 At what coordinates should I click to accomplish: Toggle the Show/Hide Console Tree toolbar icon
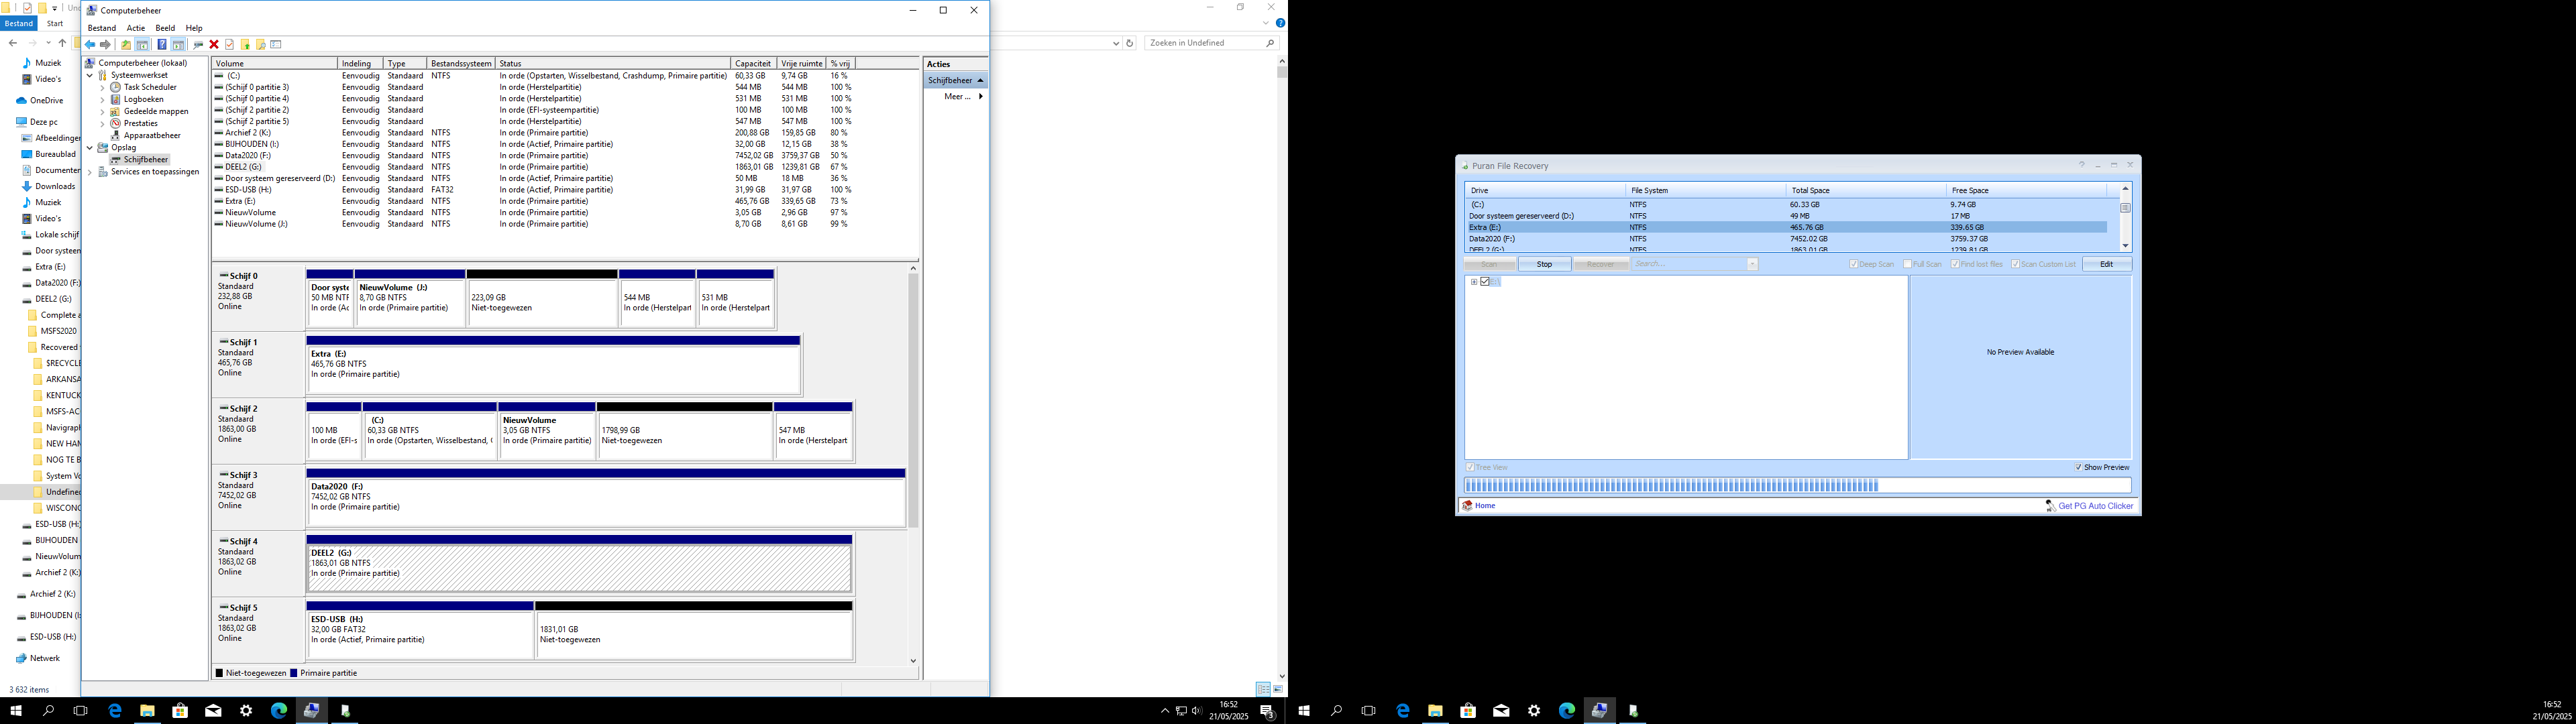click(142, 45)
